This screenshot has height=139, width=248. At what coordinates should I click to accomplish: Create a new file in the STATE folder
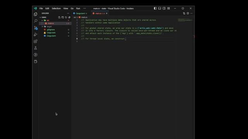[59, 17]
